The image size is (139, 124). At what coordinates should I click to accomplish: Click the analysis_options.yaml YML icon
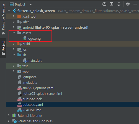[x=19, y=88]
